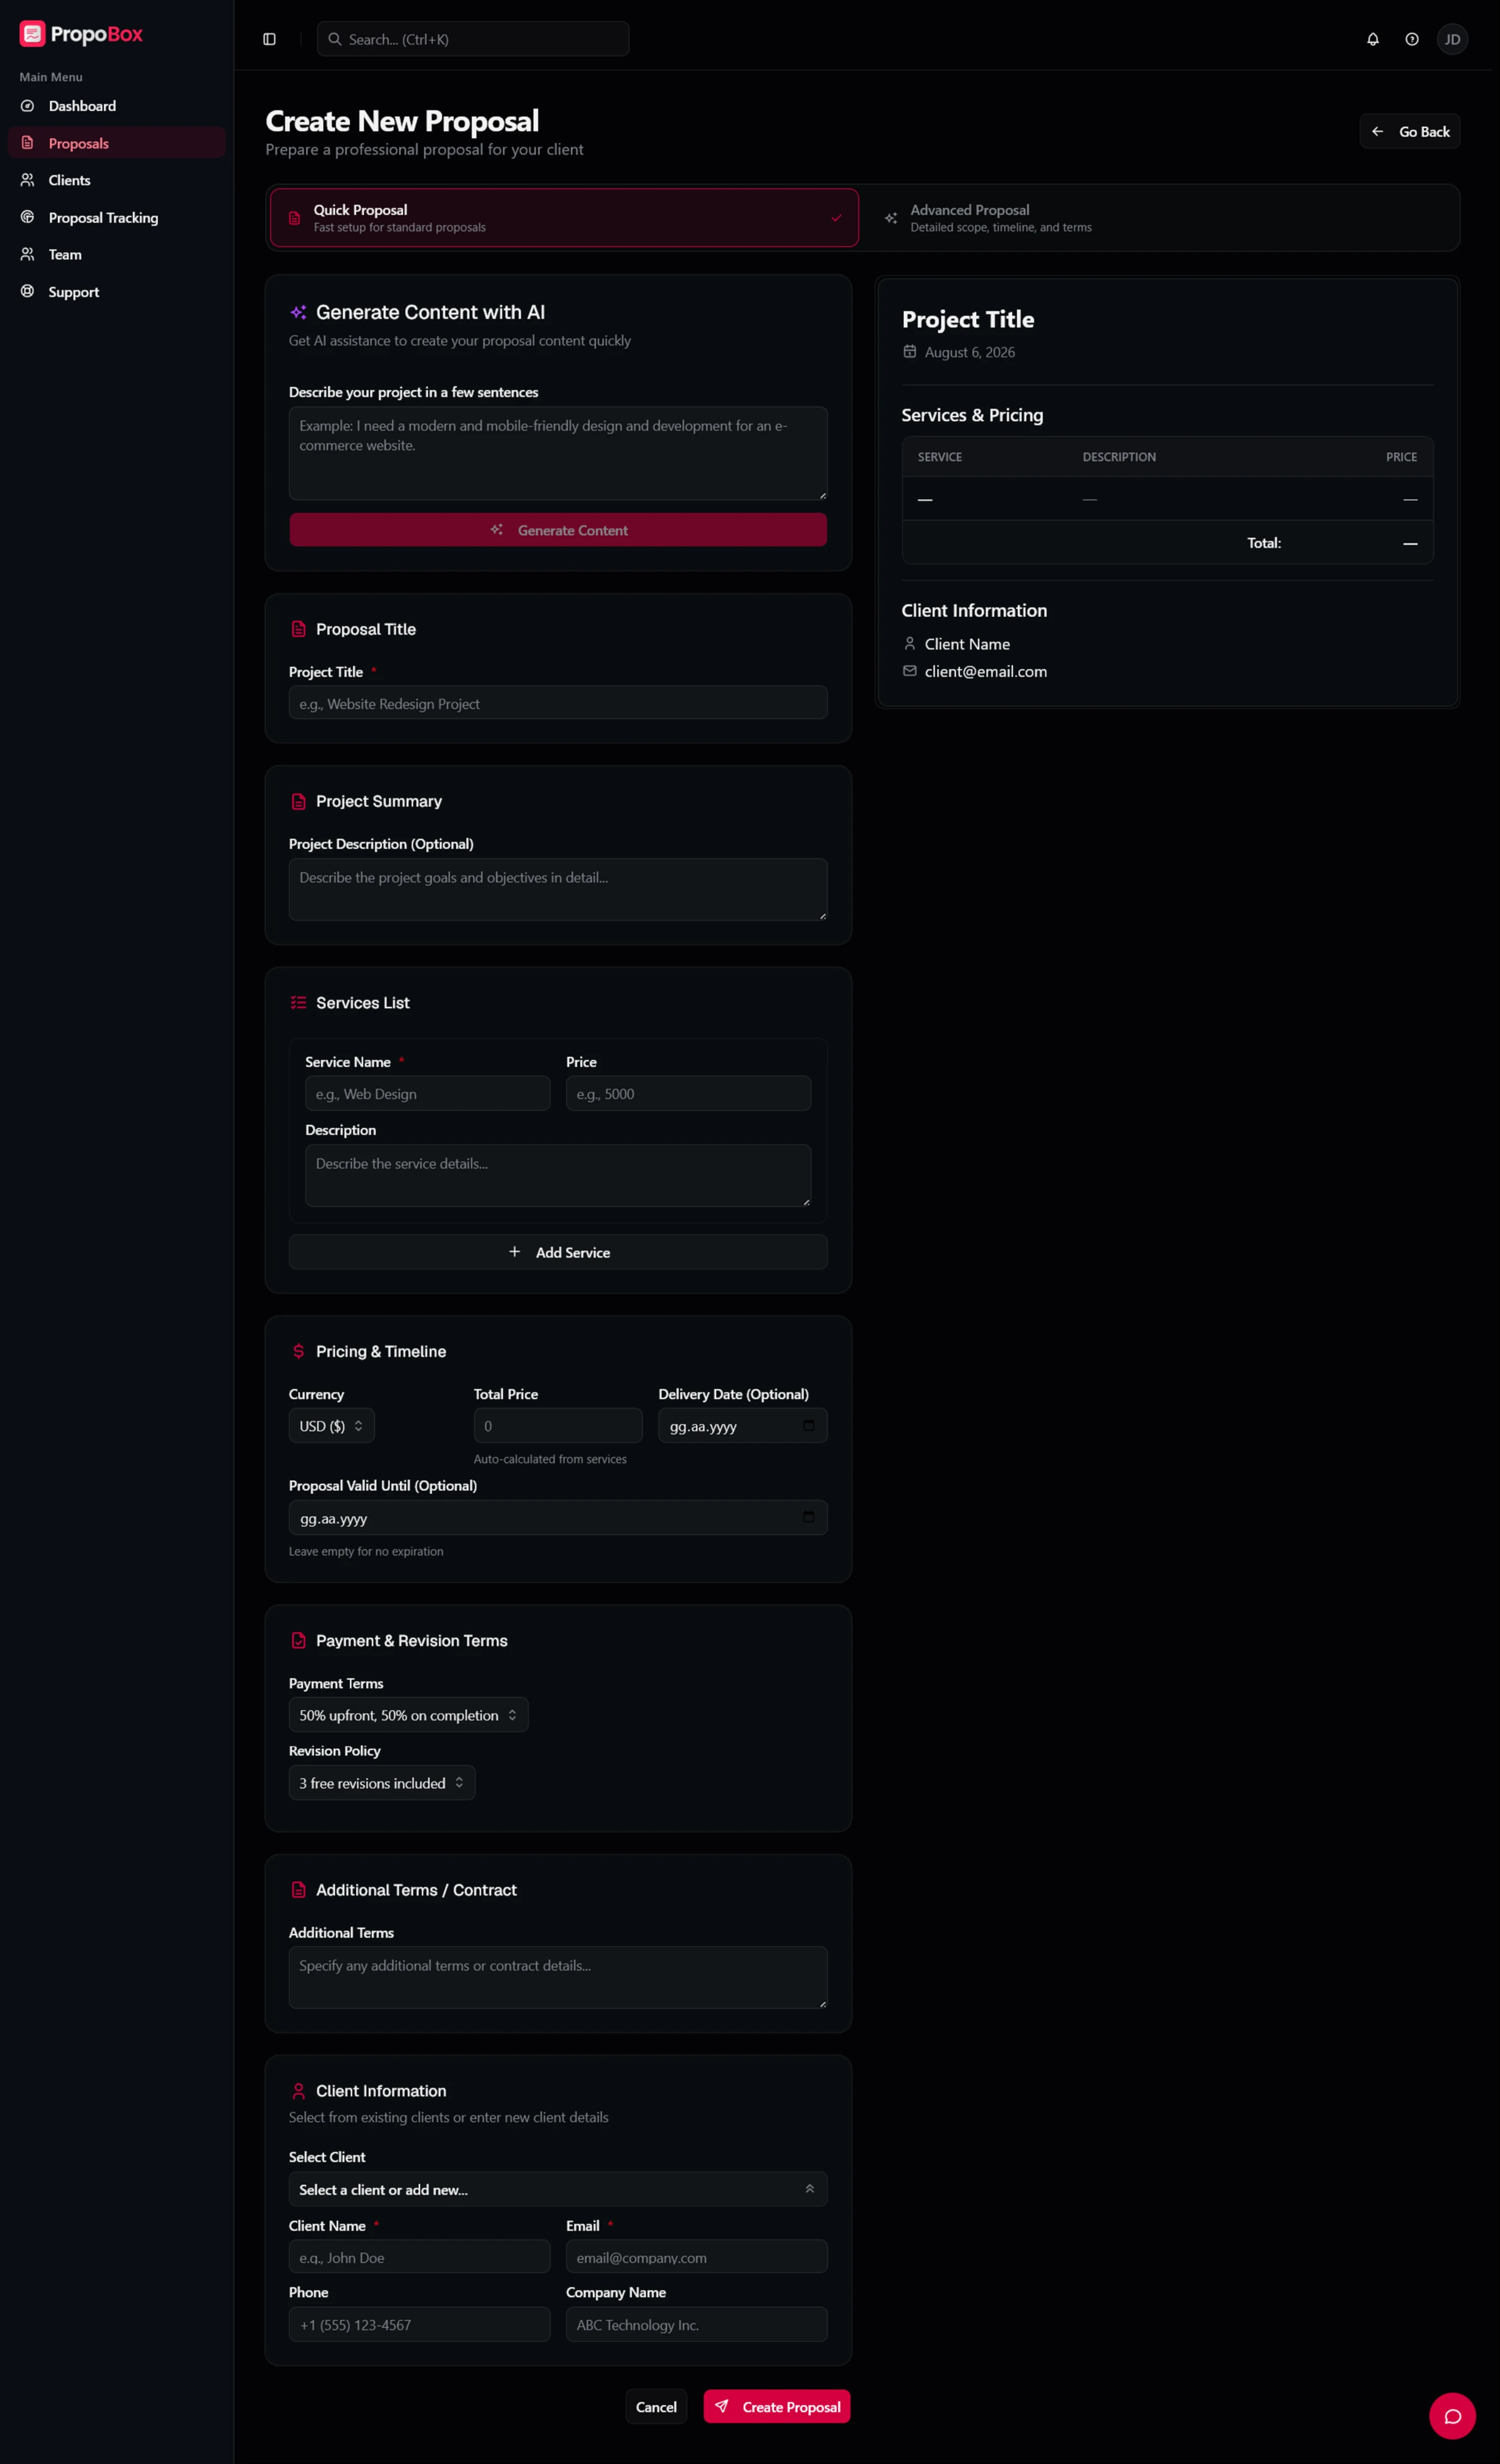Click the calendar icon beside August 6, 2026

(x=909, y=351)
